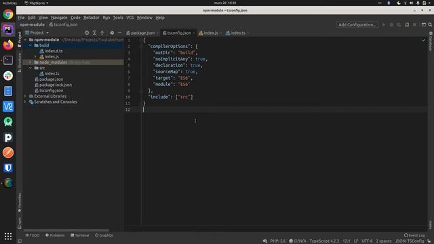Select index.d.ts in build folder
Image resolution: width=434 pixels, height=244 pixels.
[54, 51]
